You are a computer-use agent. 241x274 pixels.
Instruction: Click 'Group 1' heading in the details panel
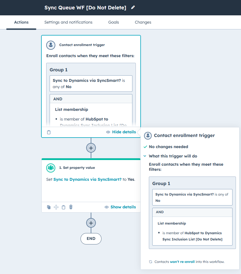[161, 184]
